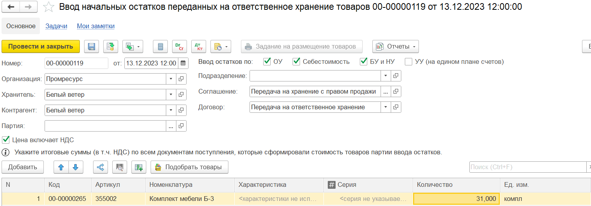
Task: Expand the Организация dropdown list
Action: (171, 79)
